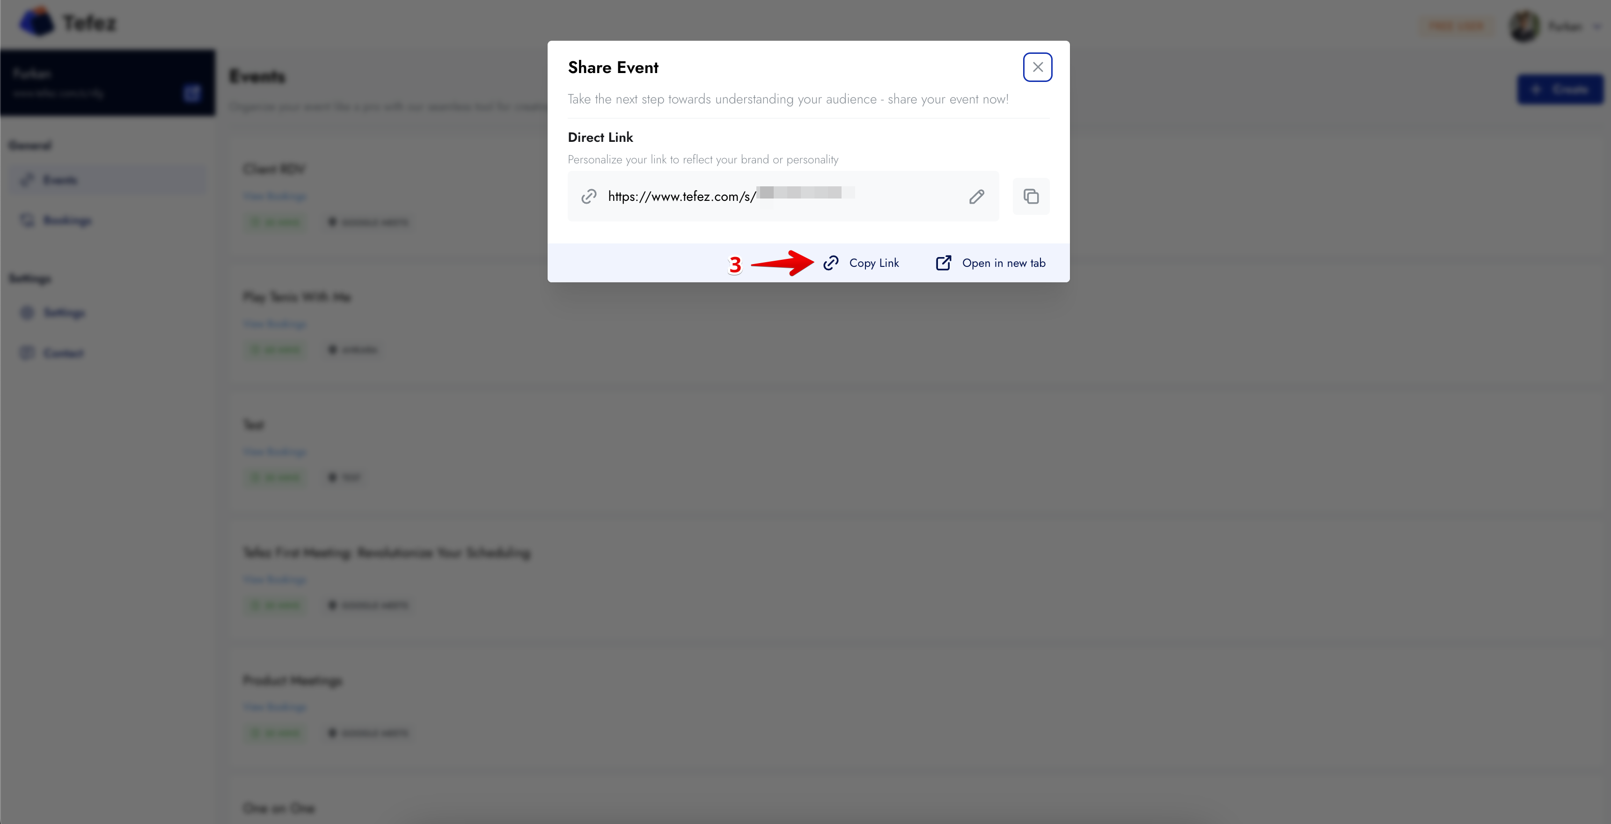
Task: Click the Tefez logo in the header
Action: [x=67, y=23]
